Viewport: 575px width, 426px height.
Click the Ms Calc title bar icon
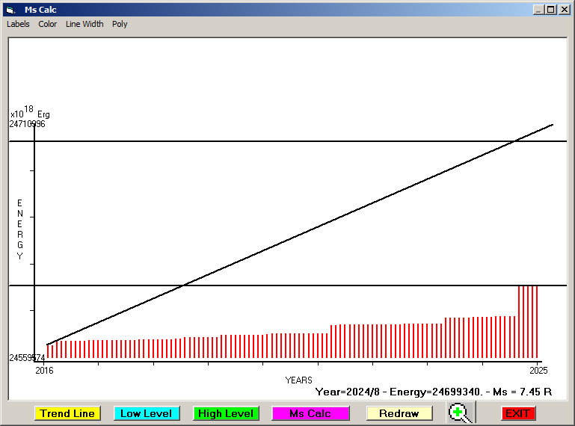10,10
